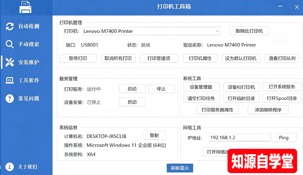Viewport: 303px width, 175px height.
Task: Click the Ping button
Action: (x=284, y=137)
